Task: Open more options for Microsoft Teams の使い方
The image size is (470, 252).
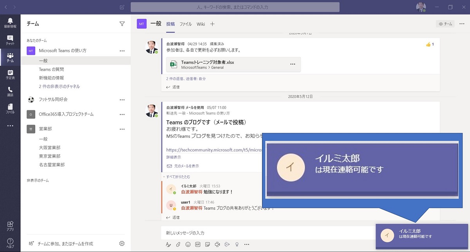Action: coord(122,51)
